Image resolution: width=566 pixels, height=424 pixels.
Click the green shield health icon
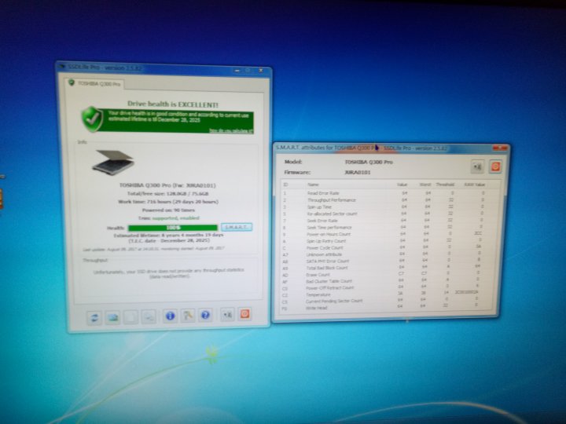(93, 119)
